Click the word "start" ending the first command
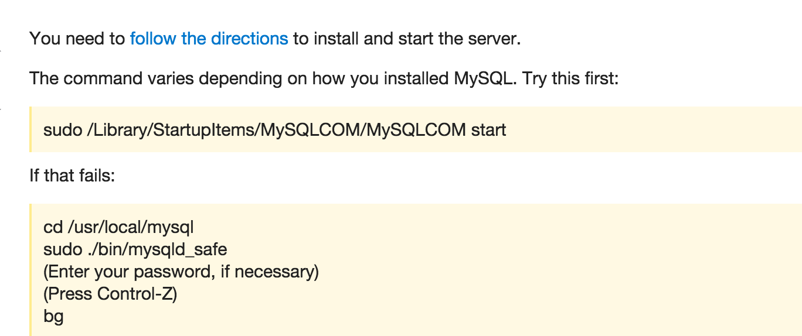The width and height of the screenshot is (802, 336). pos(488,129)
